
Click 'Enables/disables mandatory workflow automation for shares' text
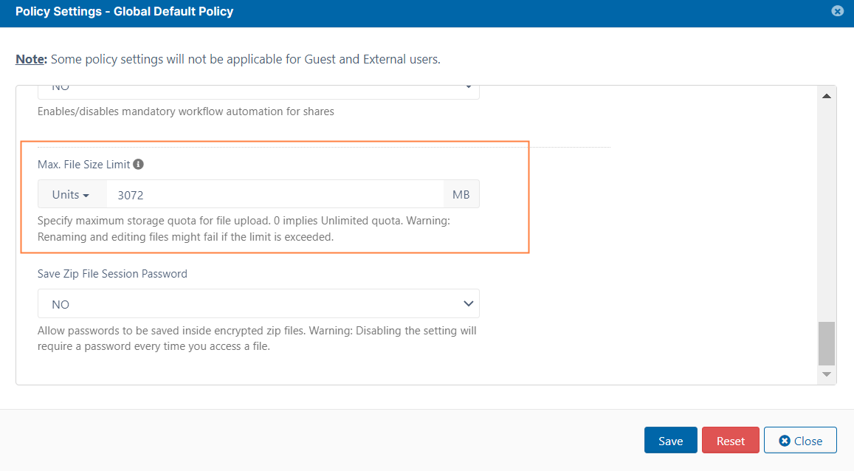pyautogui.click(x=186, y=111)
